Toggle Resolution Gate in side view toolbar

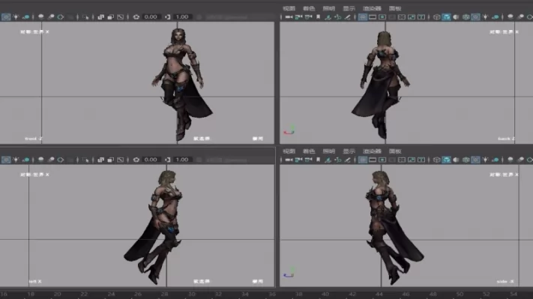[x=382, y=160]
